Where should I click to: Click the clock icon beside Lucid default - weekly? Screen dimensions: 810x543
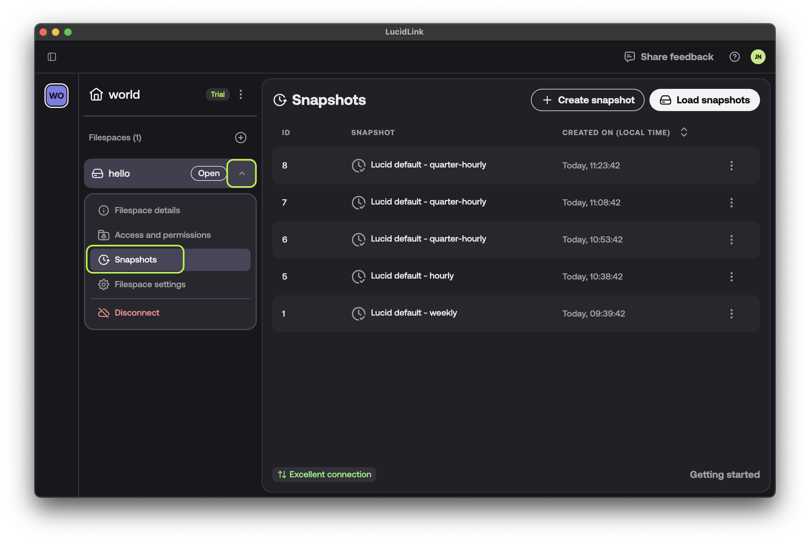[x=359, y=314]
